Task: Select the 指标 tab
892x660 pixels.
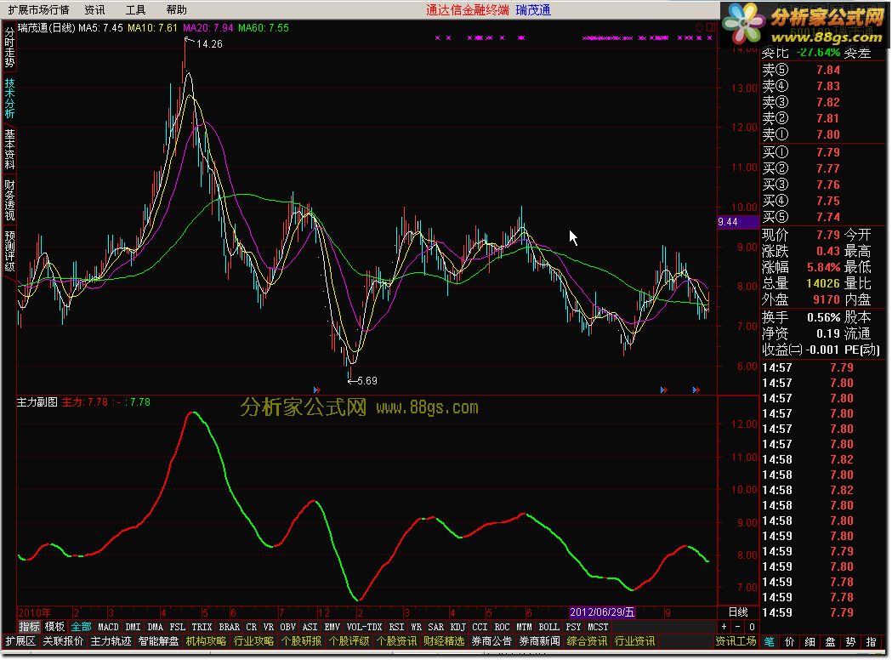Action: pyautogui.click(x=29, y=627)
